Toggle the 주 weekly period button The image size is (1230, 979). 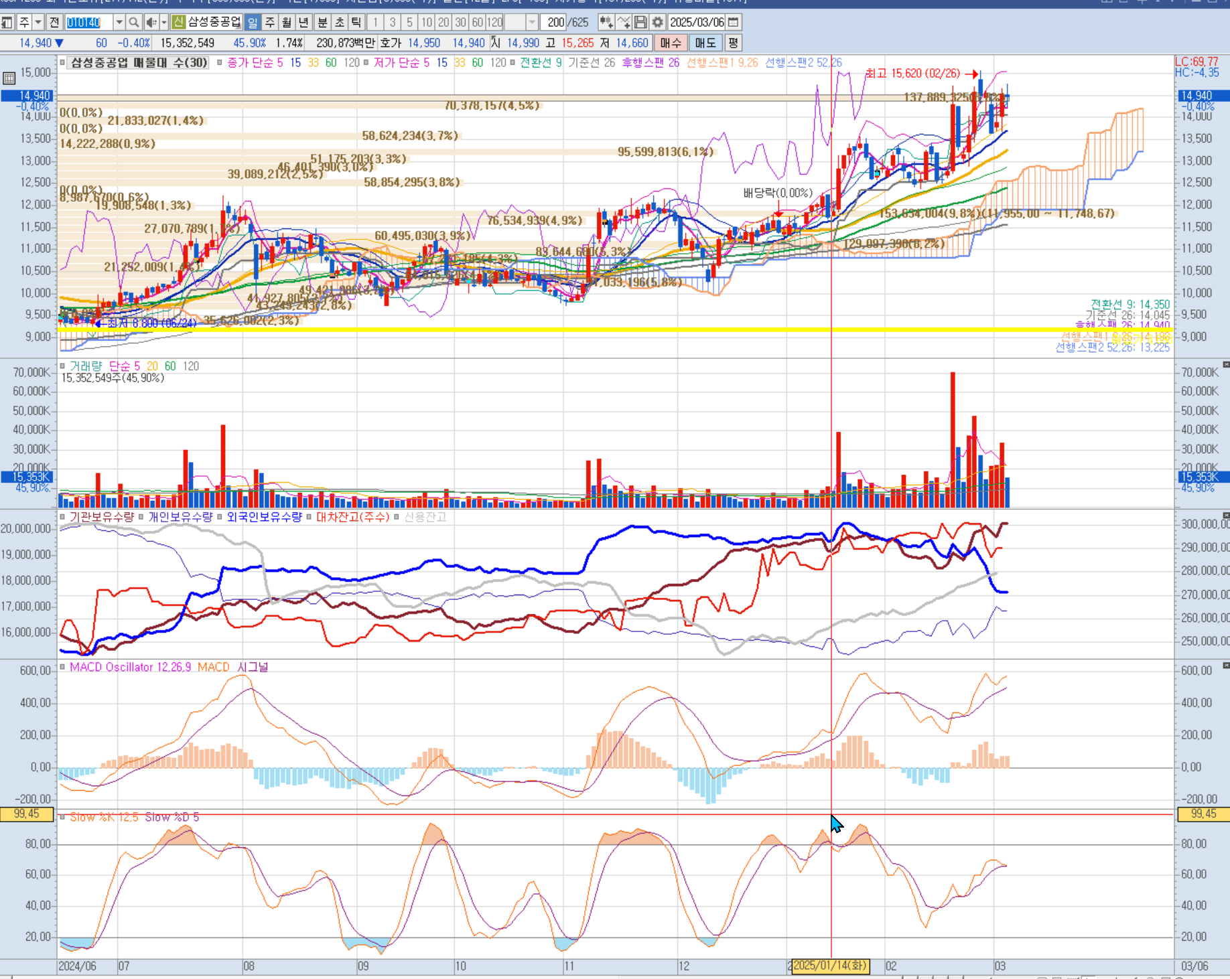click(270, 22)
